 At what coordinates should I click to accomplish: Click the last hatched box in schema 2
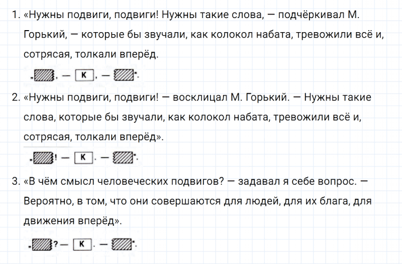(x=124, y=158)
